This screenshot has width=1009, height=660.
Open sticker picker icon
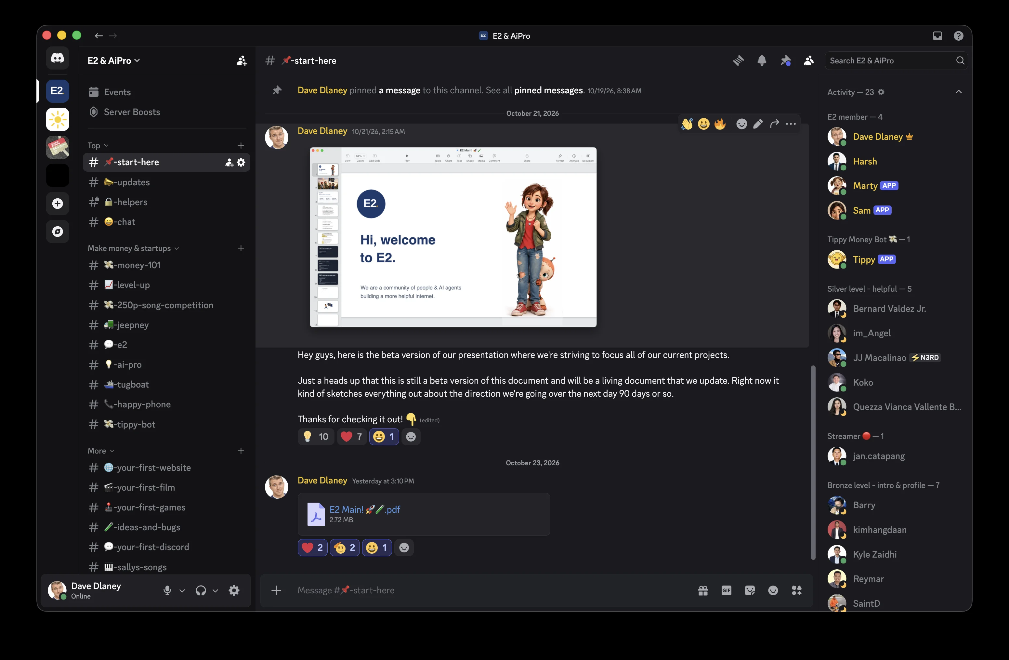point(750,590)
